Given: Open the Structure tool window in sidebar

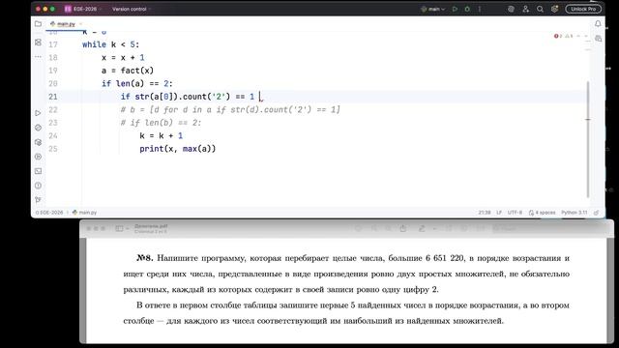Looking at the screenshot, I should click(38, 43).
